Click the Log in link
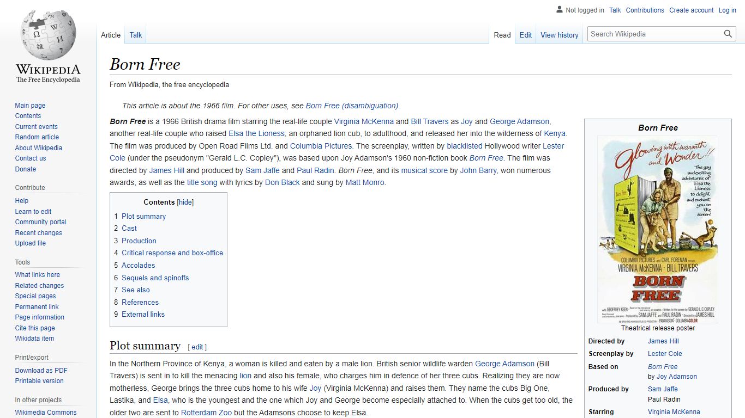This screenshot has height=418, width=745. pos(727,10)
